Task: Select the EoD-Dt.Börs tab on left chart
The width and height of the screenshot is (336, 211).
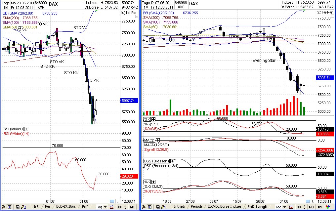Action: (65, 206)
